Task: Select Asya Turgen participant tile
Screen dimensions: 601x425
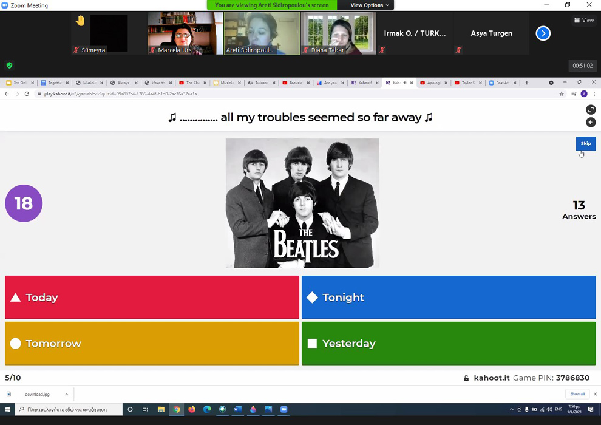Action: (x=491, y=33)
